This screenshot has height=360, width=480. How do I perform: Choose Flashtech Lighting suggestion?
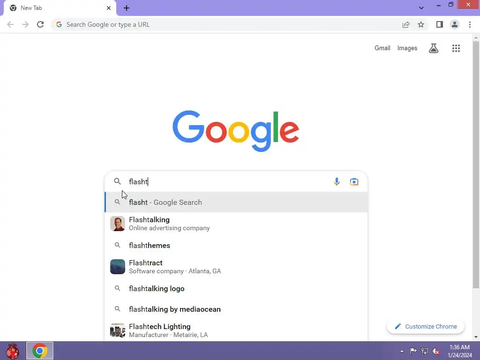[236, 330]
